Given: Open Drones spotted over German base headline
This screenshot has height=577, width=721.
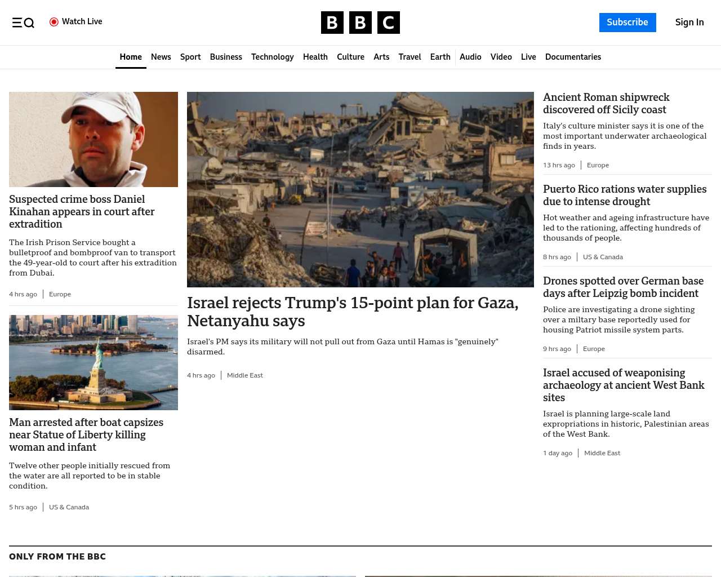Looking at the screenshot, I should coord(623,287).
